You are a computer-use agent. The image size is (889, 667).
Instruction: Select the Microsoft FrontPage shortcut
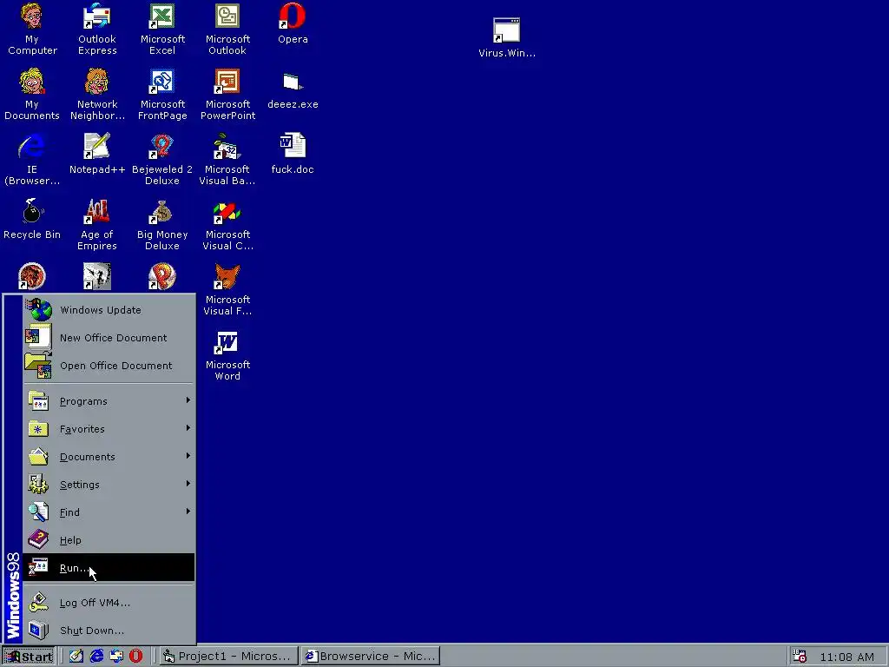(x=162, y=94)
